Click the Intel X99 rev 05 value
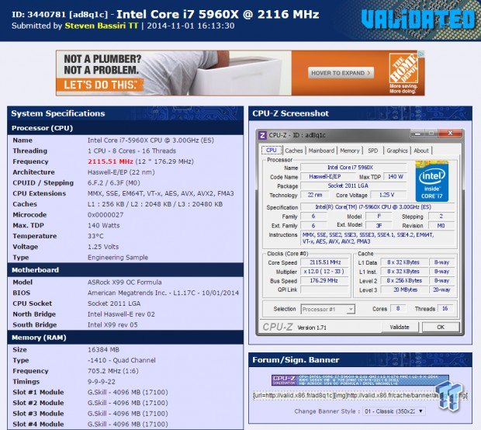 tap(112, 324)
